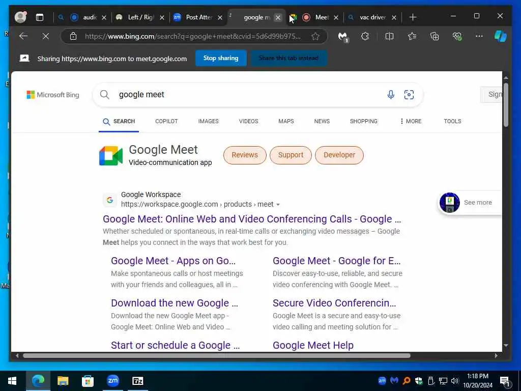
Task: Open Microsoft Edge from the taskbar
Action: point(38,381)
